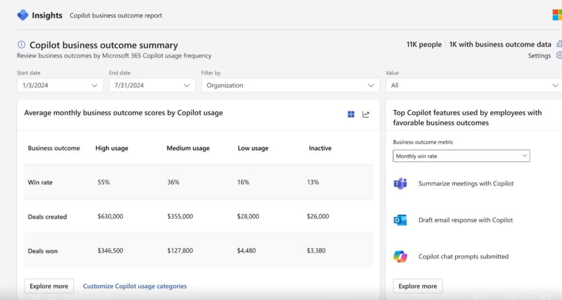Image resolution: width=562 pixels, height=300 pixels.
Task: Click the $630,000 deals created cell
Action: coord(110,216)
